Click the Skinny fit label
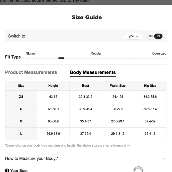 click(31, 53)
